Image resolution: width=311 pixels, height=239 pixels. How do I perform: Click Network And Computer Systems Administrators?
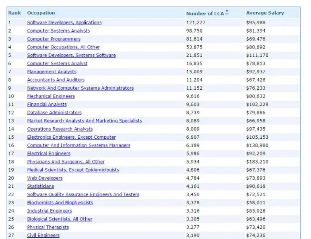(80, 88)
